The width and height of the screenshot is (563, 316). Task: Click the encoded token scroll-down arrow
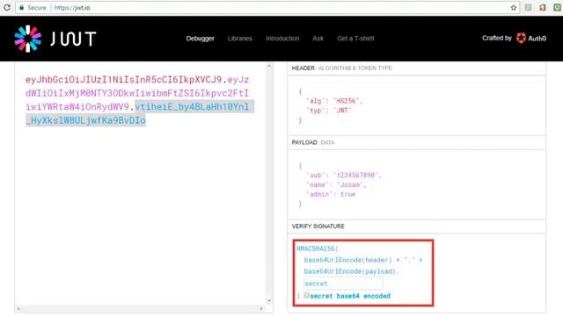269,300
